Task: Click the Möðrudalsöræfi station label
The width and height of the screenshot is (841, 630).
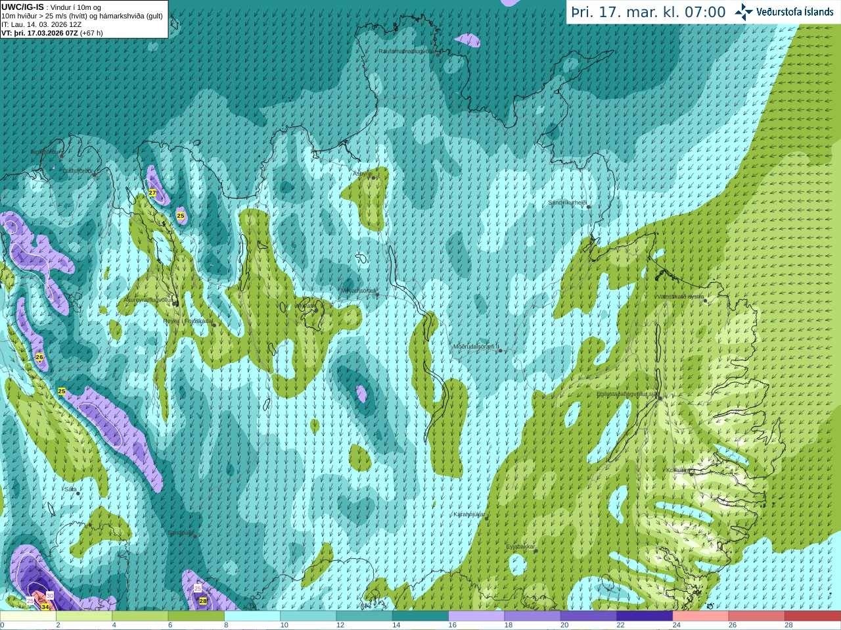Action: pos(475,347)
